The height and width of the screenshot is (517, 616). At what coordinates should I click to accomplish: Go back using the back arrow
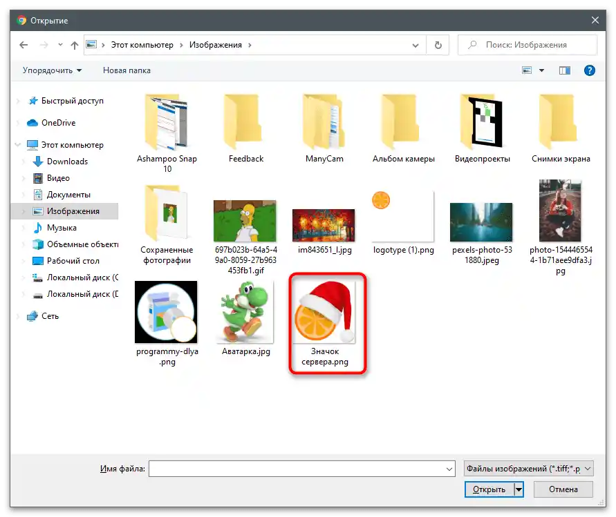pos(24,45)
